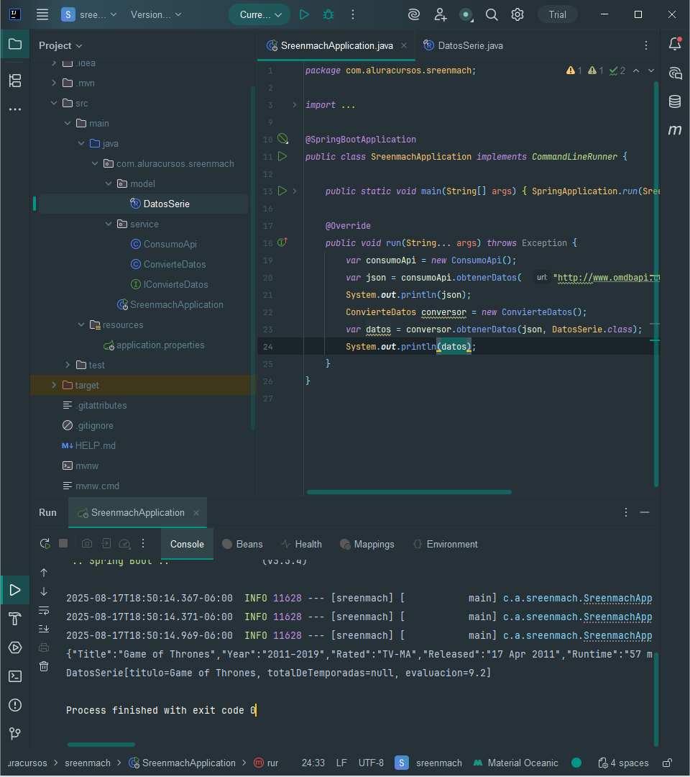Run the current configuration
690x777 pixels.
click(x=304, y=14)
